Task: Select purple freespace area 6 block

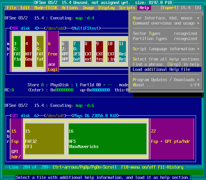Action: [53, 51]
